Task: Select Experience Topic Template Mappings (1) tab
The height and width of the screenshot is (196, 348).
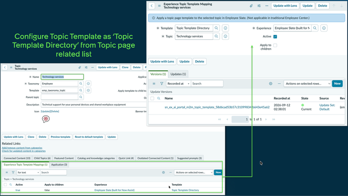Action: pyautogui.click(x=26, y=165)
